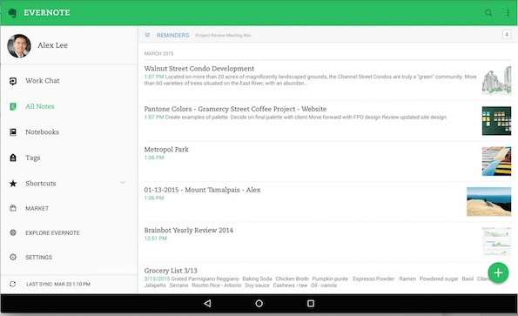Image resolution: width=518 pixels, height=316 pixels.
Task: Click Metropol Park's 1:06 PM timestamp
Action: point(154,158)
